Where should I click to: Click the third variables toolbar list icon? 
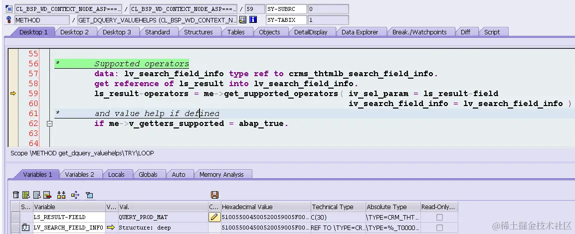point(37,195)
